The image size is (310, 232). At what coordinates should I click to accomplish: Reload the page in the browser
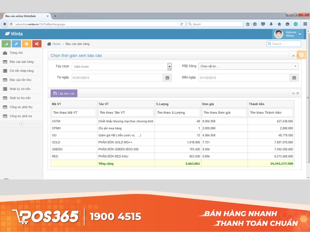[181, 24]
